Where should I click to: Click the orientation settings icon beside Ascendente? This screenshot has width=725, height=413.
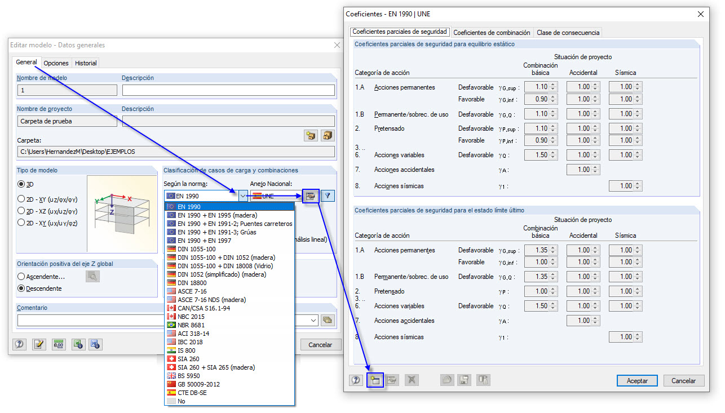(x=92, y=276)
